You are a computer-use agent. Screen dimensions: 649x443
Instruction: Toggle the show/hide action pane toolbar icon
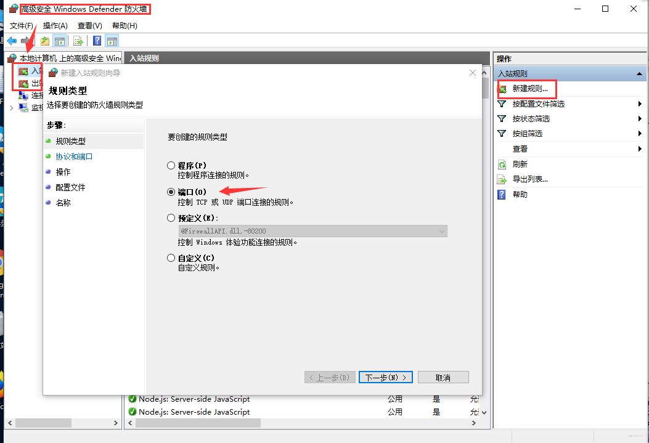(x=112, y=41)
